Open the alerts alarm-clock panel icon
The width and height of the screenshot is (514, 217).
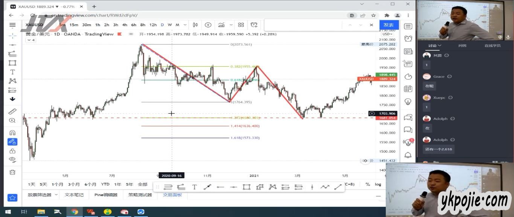[408, 39]
